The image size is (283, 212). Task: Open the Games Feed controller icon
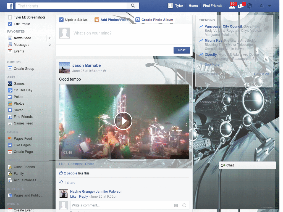click(x=10, y=123)
